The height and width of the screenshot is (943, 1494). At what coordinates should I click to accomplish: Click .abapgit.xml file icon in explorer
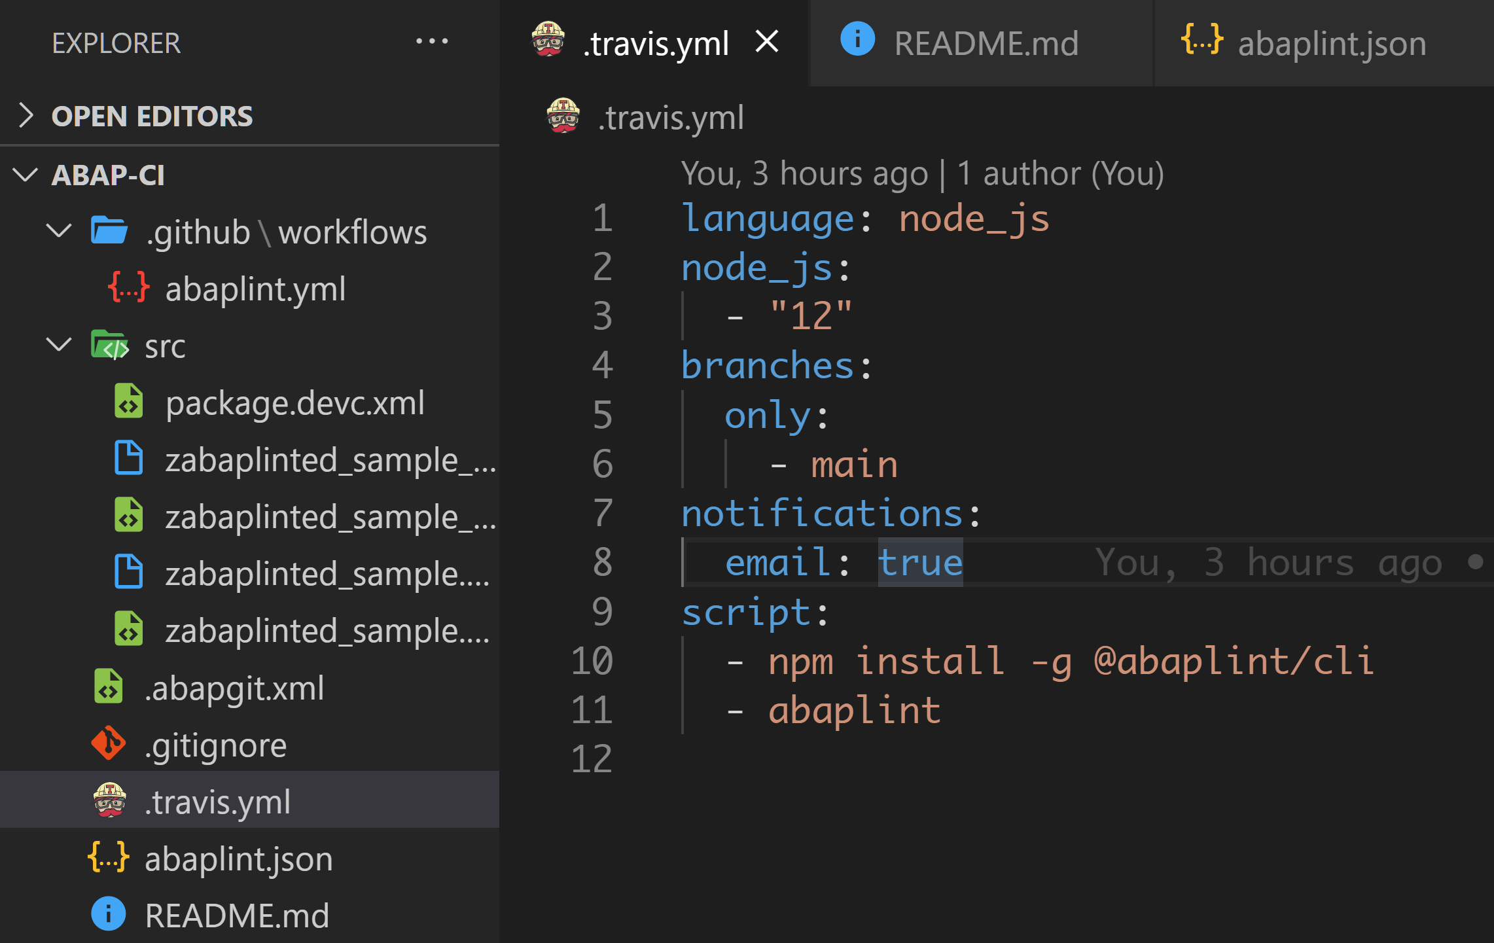coord(109,687)
